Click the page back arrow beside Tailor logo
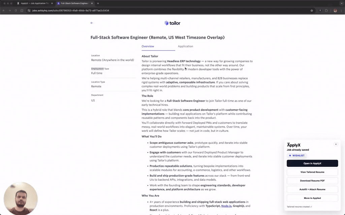The height and width of the screenshot is (215, 345). click(92, 23)
